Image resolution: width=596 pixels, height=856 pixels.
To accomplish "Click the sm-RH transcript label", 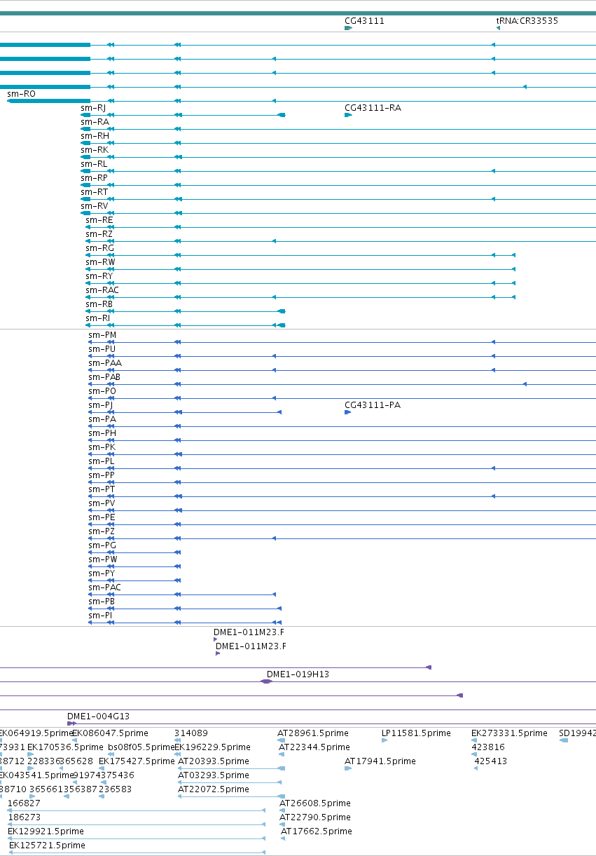I will click(x=95, y=136).
